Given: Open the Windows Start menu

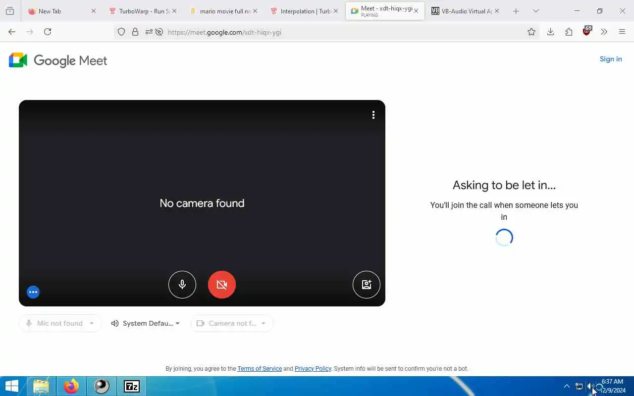Looking at the screenshot, I should click(11, 386).
